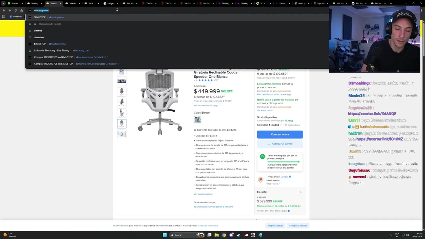The height and width of the screenshot is (239, 425).
Task: Select the 'si - Búsqueda de Google' suggestion
Action: [x=177, y=24]
